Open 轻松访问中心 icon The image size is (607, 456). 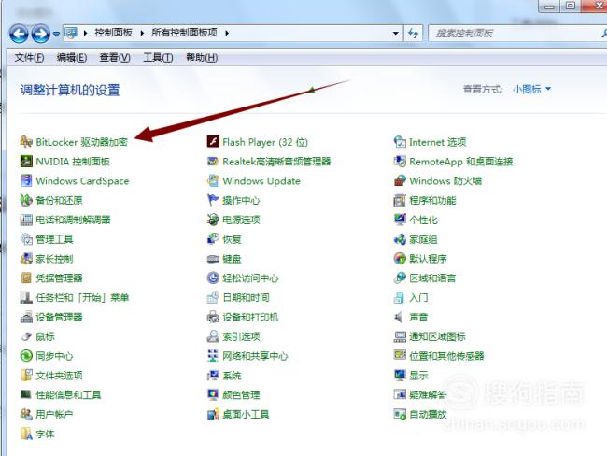click(x=213, y=278)
